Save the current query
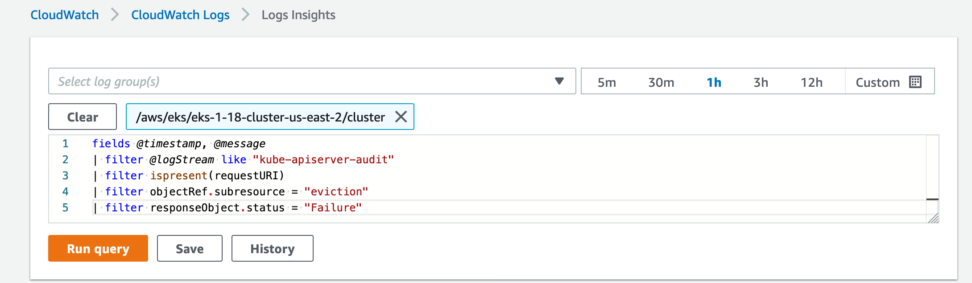This screenshot has height=283, width=972. pos(190,248)
